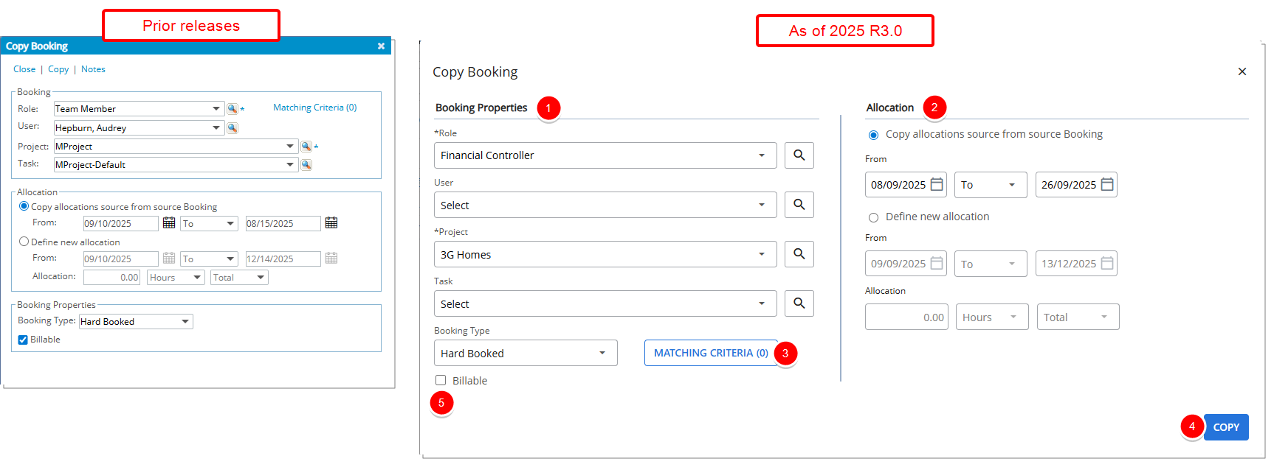Open the Notes menu in the old Copy Booking dialog
This screenshot has height=467, width=1274.
pyautogui.click(x=93, y=69)
